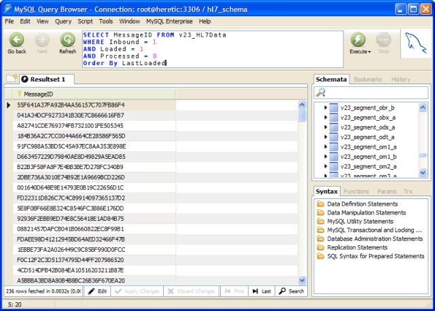Viewport: 435px width, 311px height.
Task: Click the Stop sign icon
Action: [383, 39]
